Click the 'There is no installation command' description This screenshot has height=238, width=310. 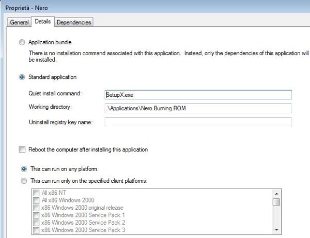(168, 56)
